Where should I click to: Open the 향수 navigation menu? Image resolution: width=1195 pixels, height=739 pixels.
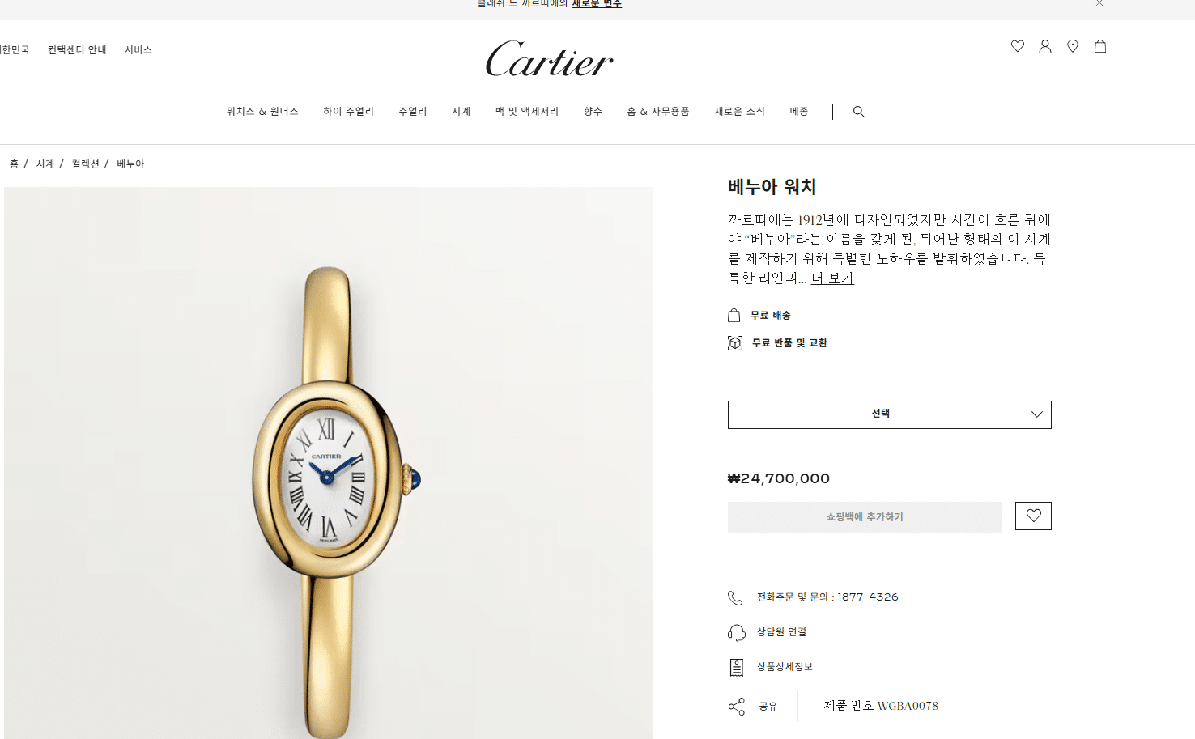(593, 112)
